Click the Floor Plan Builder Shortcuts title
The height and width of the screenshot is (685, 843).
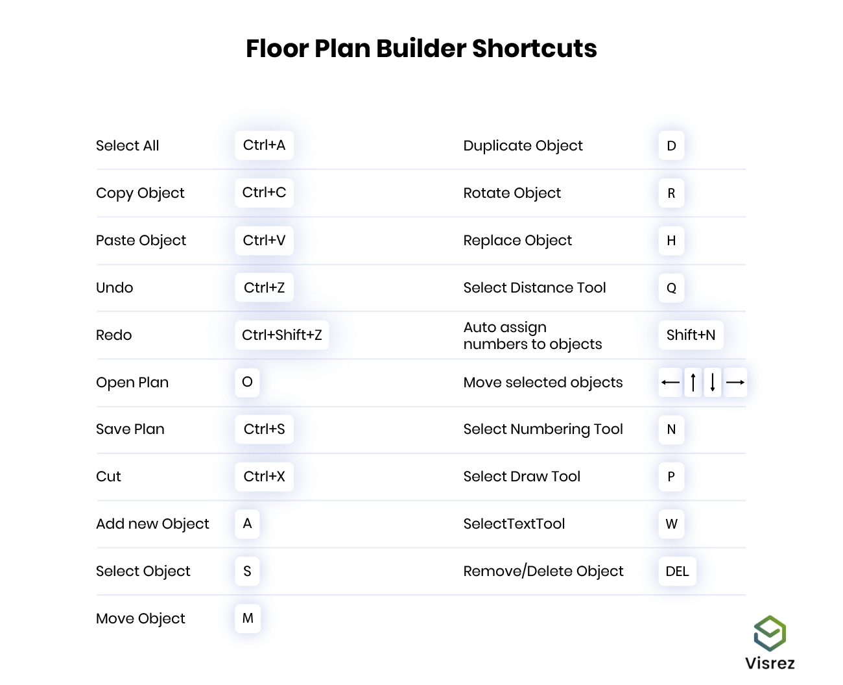point(421,49)
